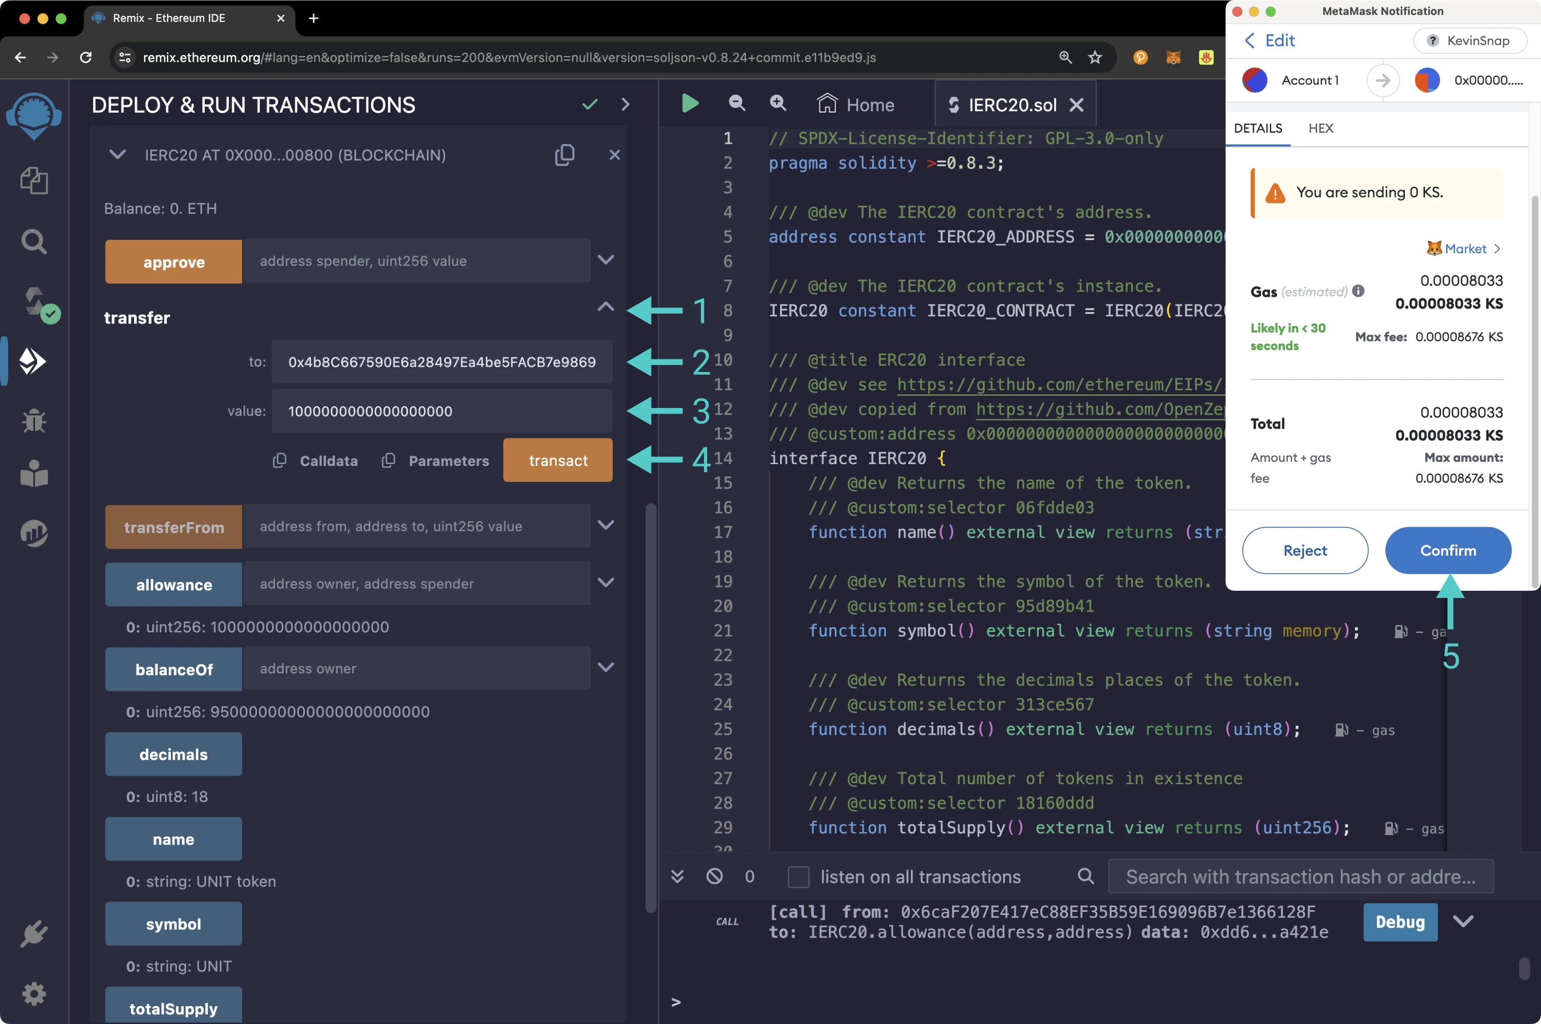Open a new browser tab
The height and width of the screenshot is (1024, 1541).
click(314, 18)
